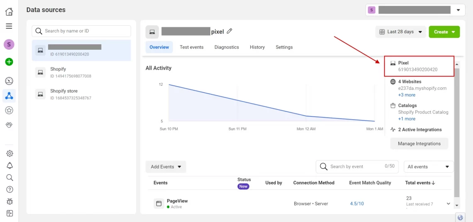Click the Search by name or ID field
Viewport: 473px width, 222px height.
(x=81, y=31)
